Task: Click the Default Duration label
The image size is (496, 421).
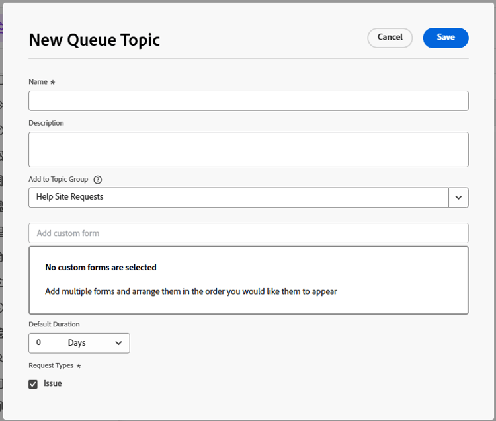Action: [54, 324]
